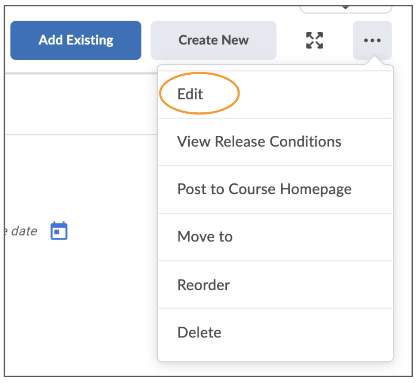This screenshot has width=419, height=383.
Task: Click the Create New button
Action: (213, 40)
